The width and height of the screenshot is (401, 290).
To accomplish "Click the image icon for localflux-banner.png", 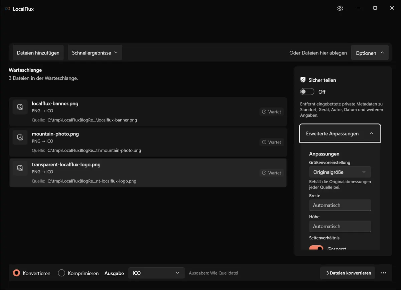I will click(x=20, y=107).
